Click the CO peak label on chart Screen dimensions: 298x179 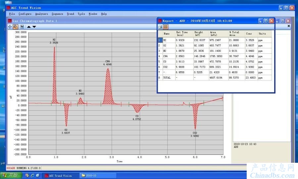(137, 118)
